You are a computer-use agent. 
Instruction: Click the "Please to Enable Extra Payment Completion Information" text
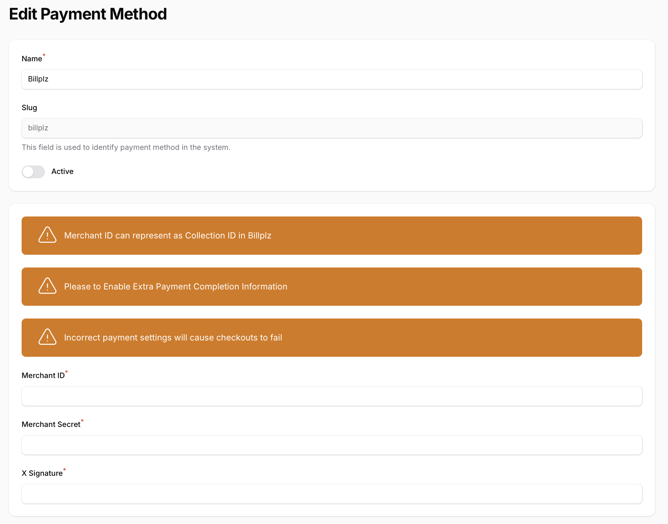tap(176, 287)
